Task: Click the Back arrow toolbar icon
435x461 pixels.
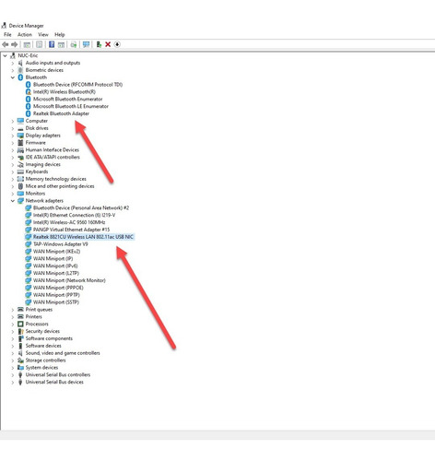Action: pyautogui.click(x=6, y=44)
